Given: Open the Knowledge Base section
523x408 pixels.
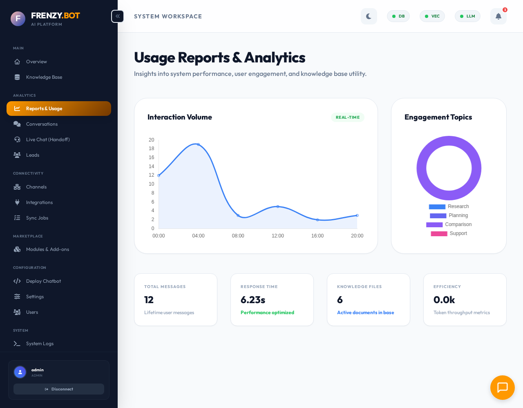Looking at the screenshot, I should coord(44,77).
